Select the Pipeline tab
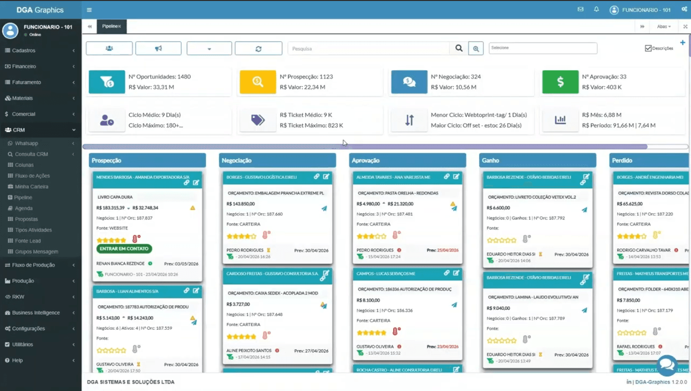Screen dimensions: 691x391 coord(110,26)
